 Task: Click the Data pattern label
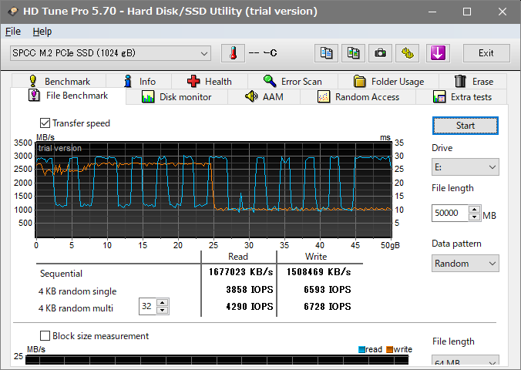pos(456,244)
